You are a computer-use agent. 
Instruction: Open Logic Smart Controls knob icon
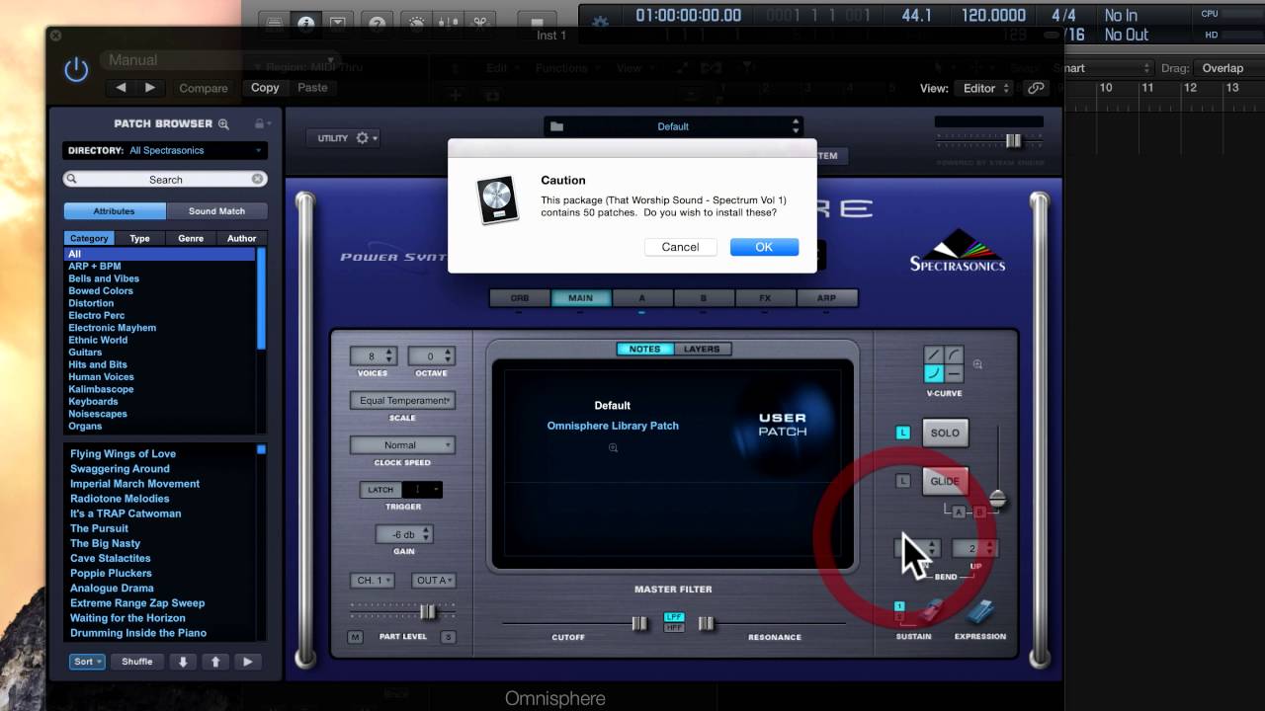(417, 23)
